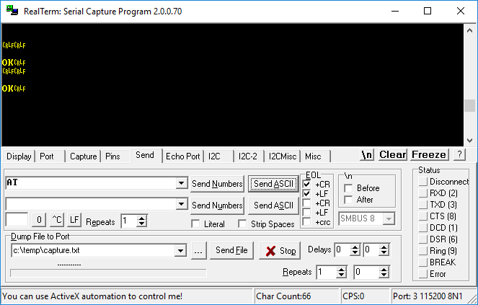
Task: Click the second empty send-string field
Action: (91, 204)
